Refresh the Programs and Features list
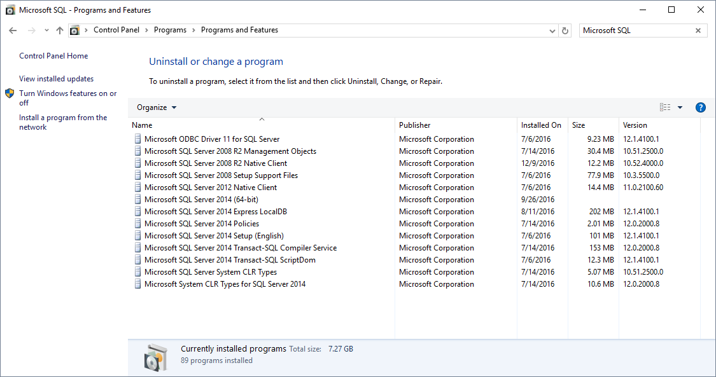The height and width of the screenshot is (377, 716). [565, 31]
